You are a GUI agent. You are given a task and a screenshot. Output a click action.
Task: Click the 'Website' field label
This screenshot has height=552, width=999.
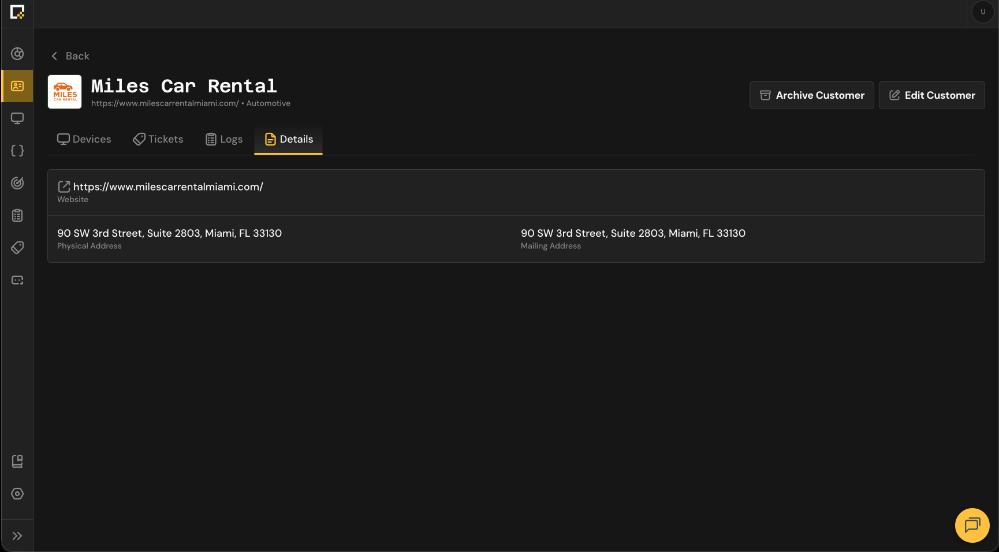[x=73, y=200]
